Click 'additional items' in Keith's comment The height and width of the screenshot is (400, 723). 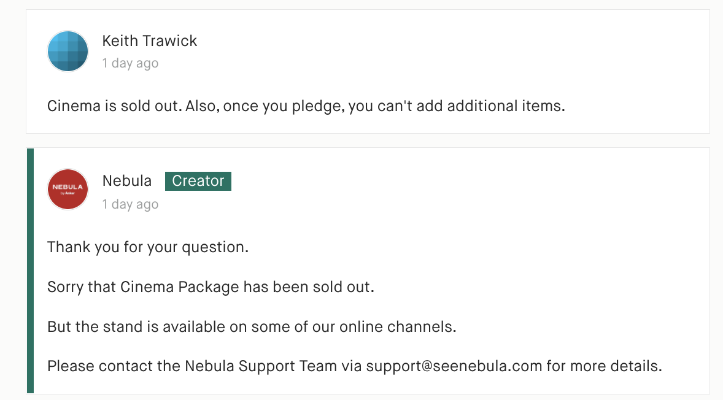(506, 106)
